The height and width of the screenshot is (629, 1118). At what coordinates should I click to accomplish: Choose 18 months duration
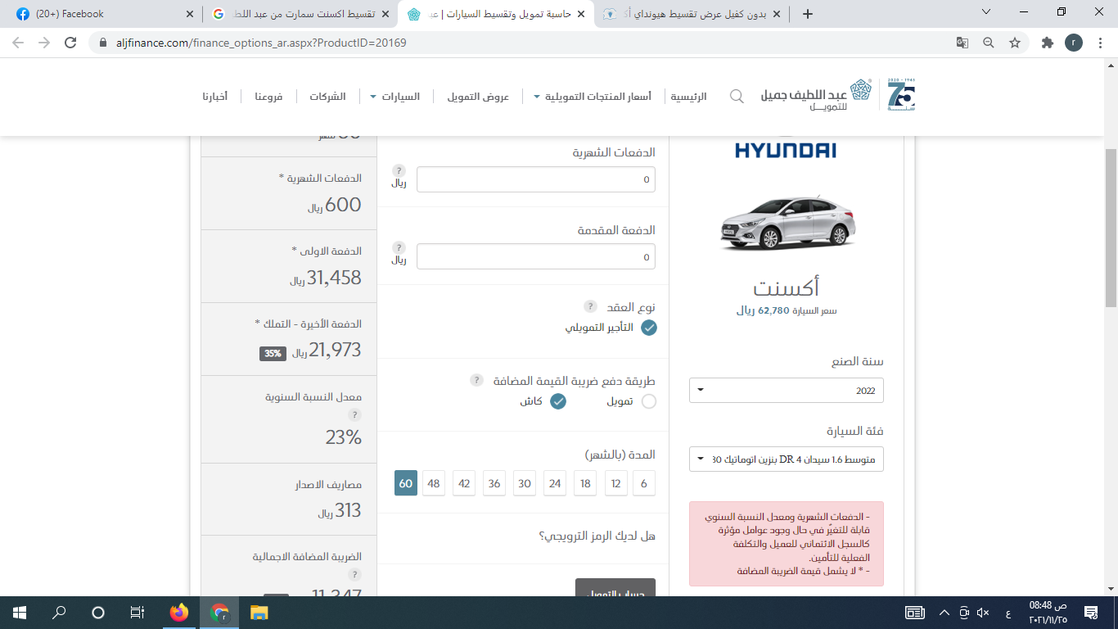coord(585,483)
